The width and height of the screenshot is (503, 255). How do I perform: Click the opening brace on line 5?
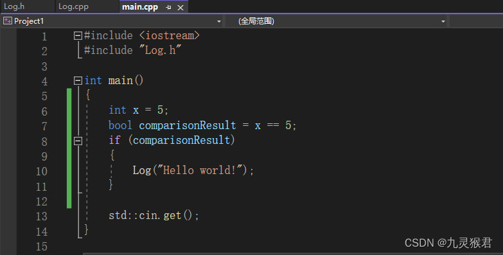coord(87,95)
